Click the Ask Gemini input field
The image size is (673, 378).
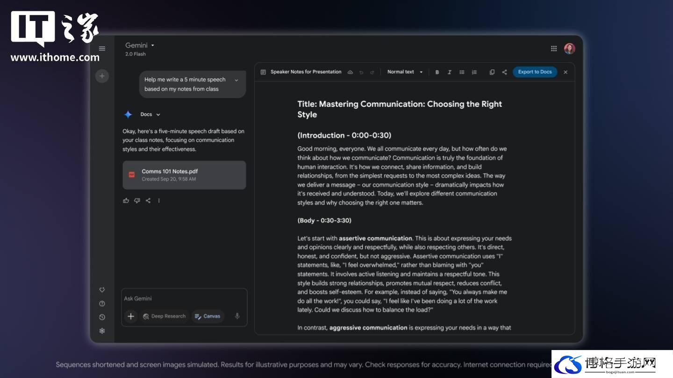184,299
